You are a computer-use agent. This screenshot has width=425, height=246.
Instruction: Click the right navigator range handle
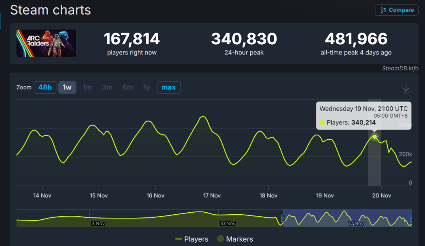coord(411,218)
